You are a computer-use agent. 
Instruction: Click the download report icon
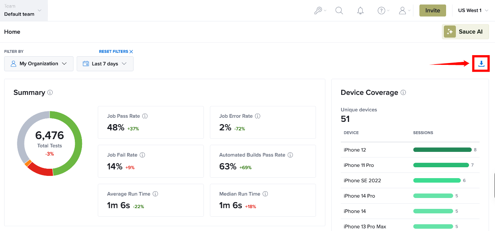pos(481,64)
